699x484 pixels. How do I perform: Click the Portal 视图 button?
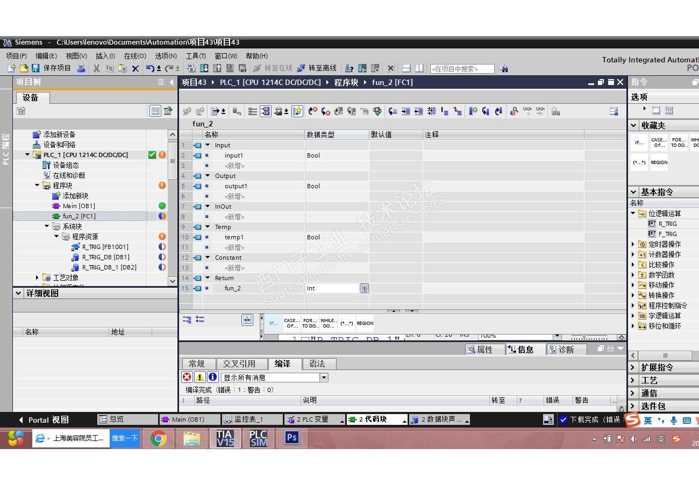pyautogui.click(x=44, y=420)
